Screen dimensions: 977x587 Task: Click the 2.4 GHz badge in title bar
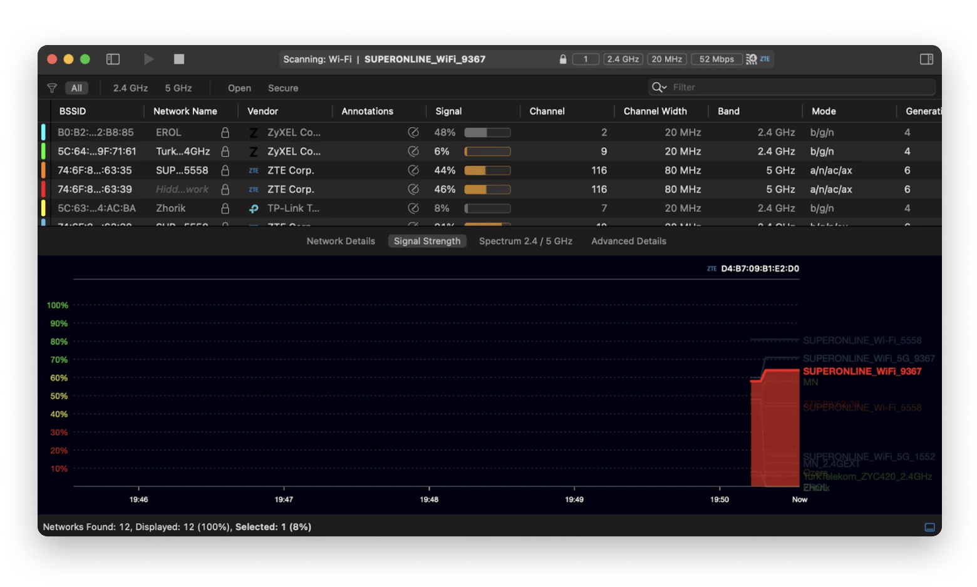pyautogui.click(x=623, y=59)
